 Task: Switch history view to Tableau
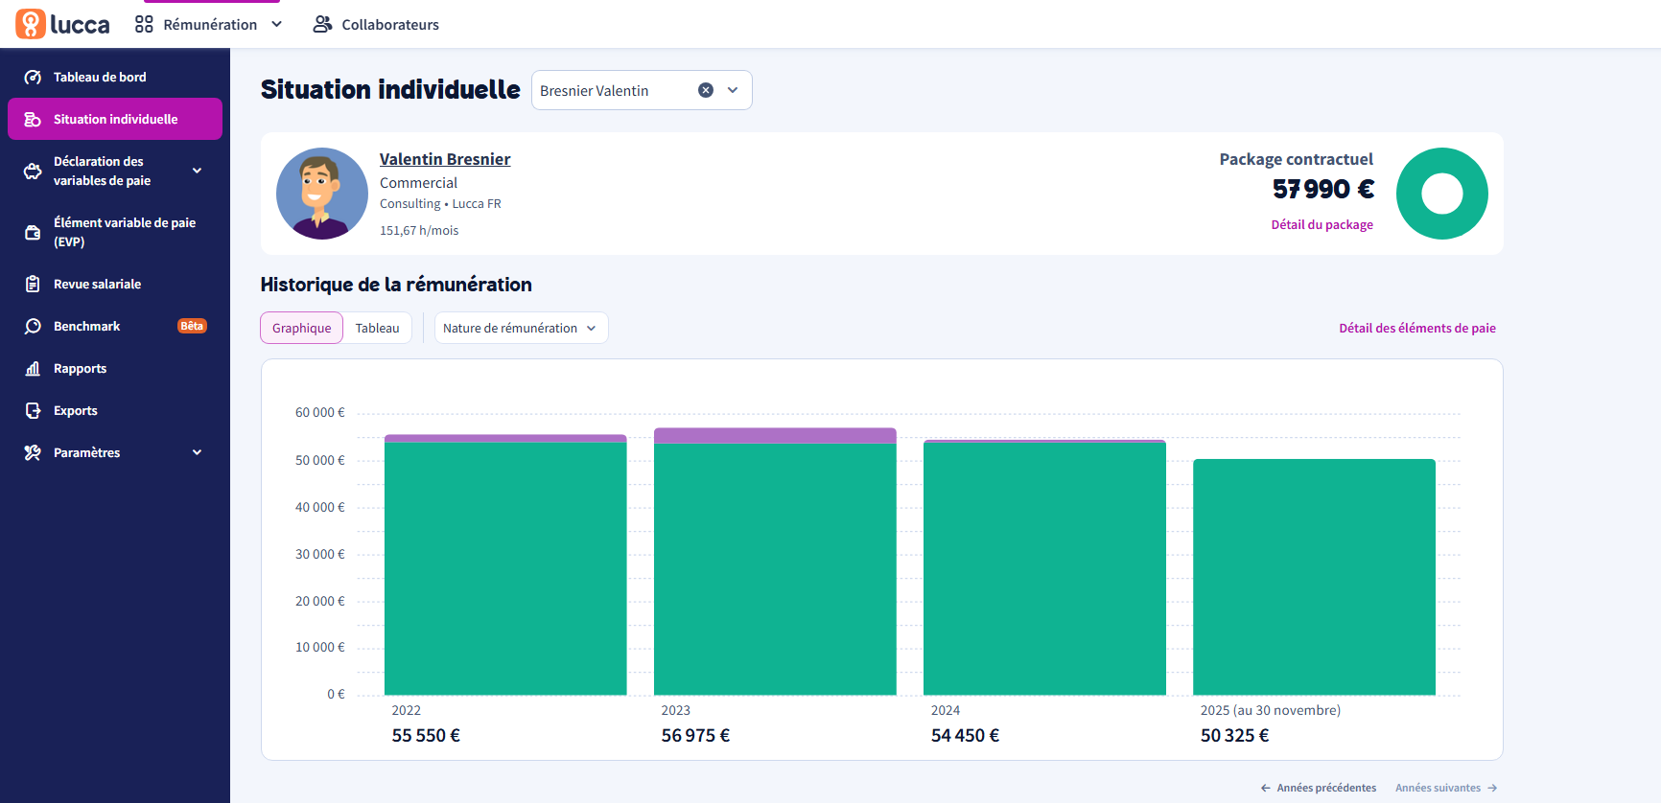pyautogui.click(x=377, y=328)
